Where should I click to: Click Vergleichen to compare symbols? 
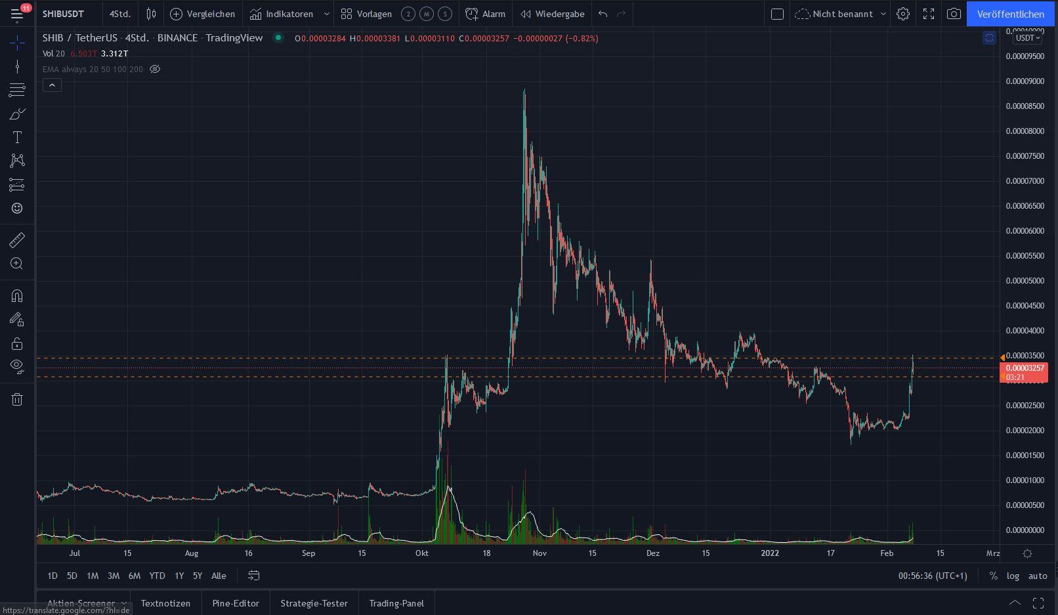point(202,14)
